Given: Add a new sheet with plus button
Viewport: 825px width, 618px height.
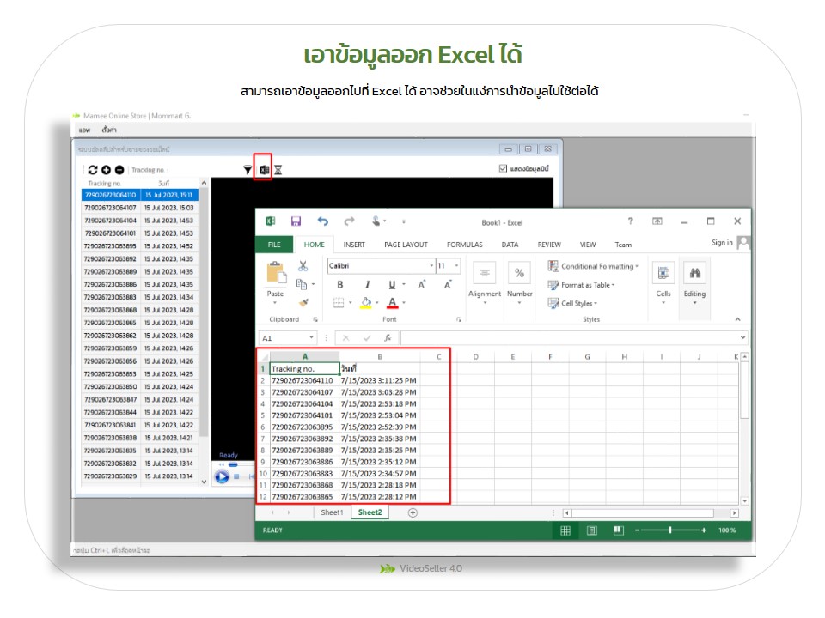Looking at the screenshot, I should point(412,512).
